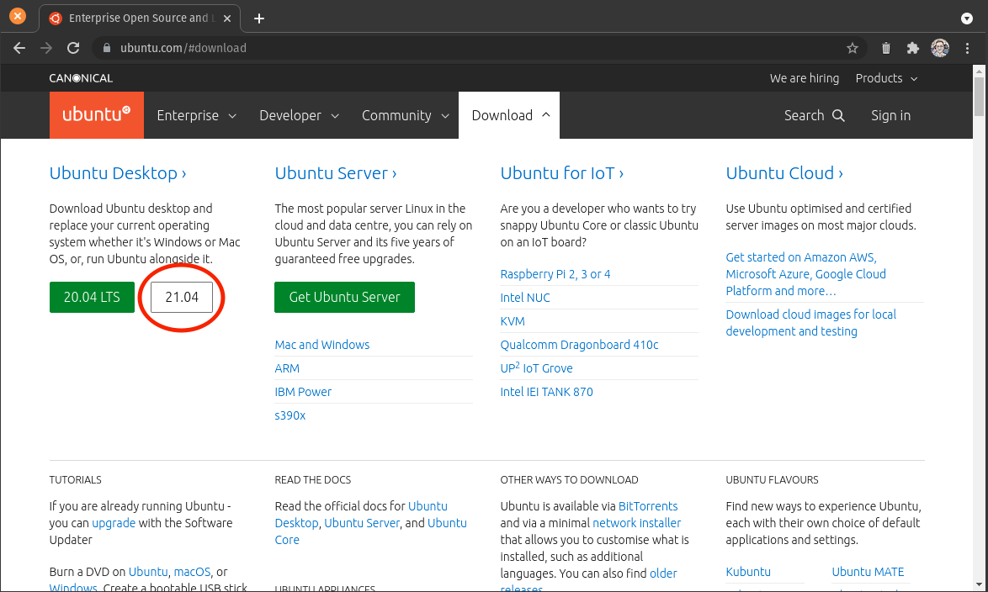Open a new browser tab

pos(259,18)
